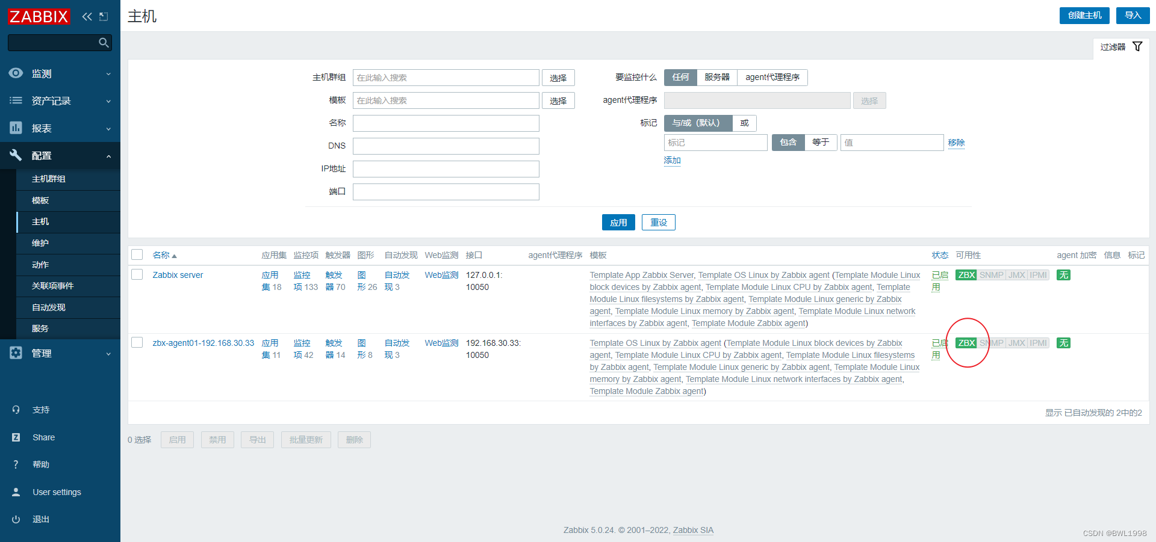Sort hosts by 状态 column
The image size is (1156, 542).
point(940,255)
